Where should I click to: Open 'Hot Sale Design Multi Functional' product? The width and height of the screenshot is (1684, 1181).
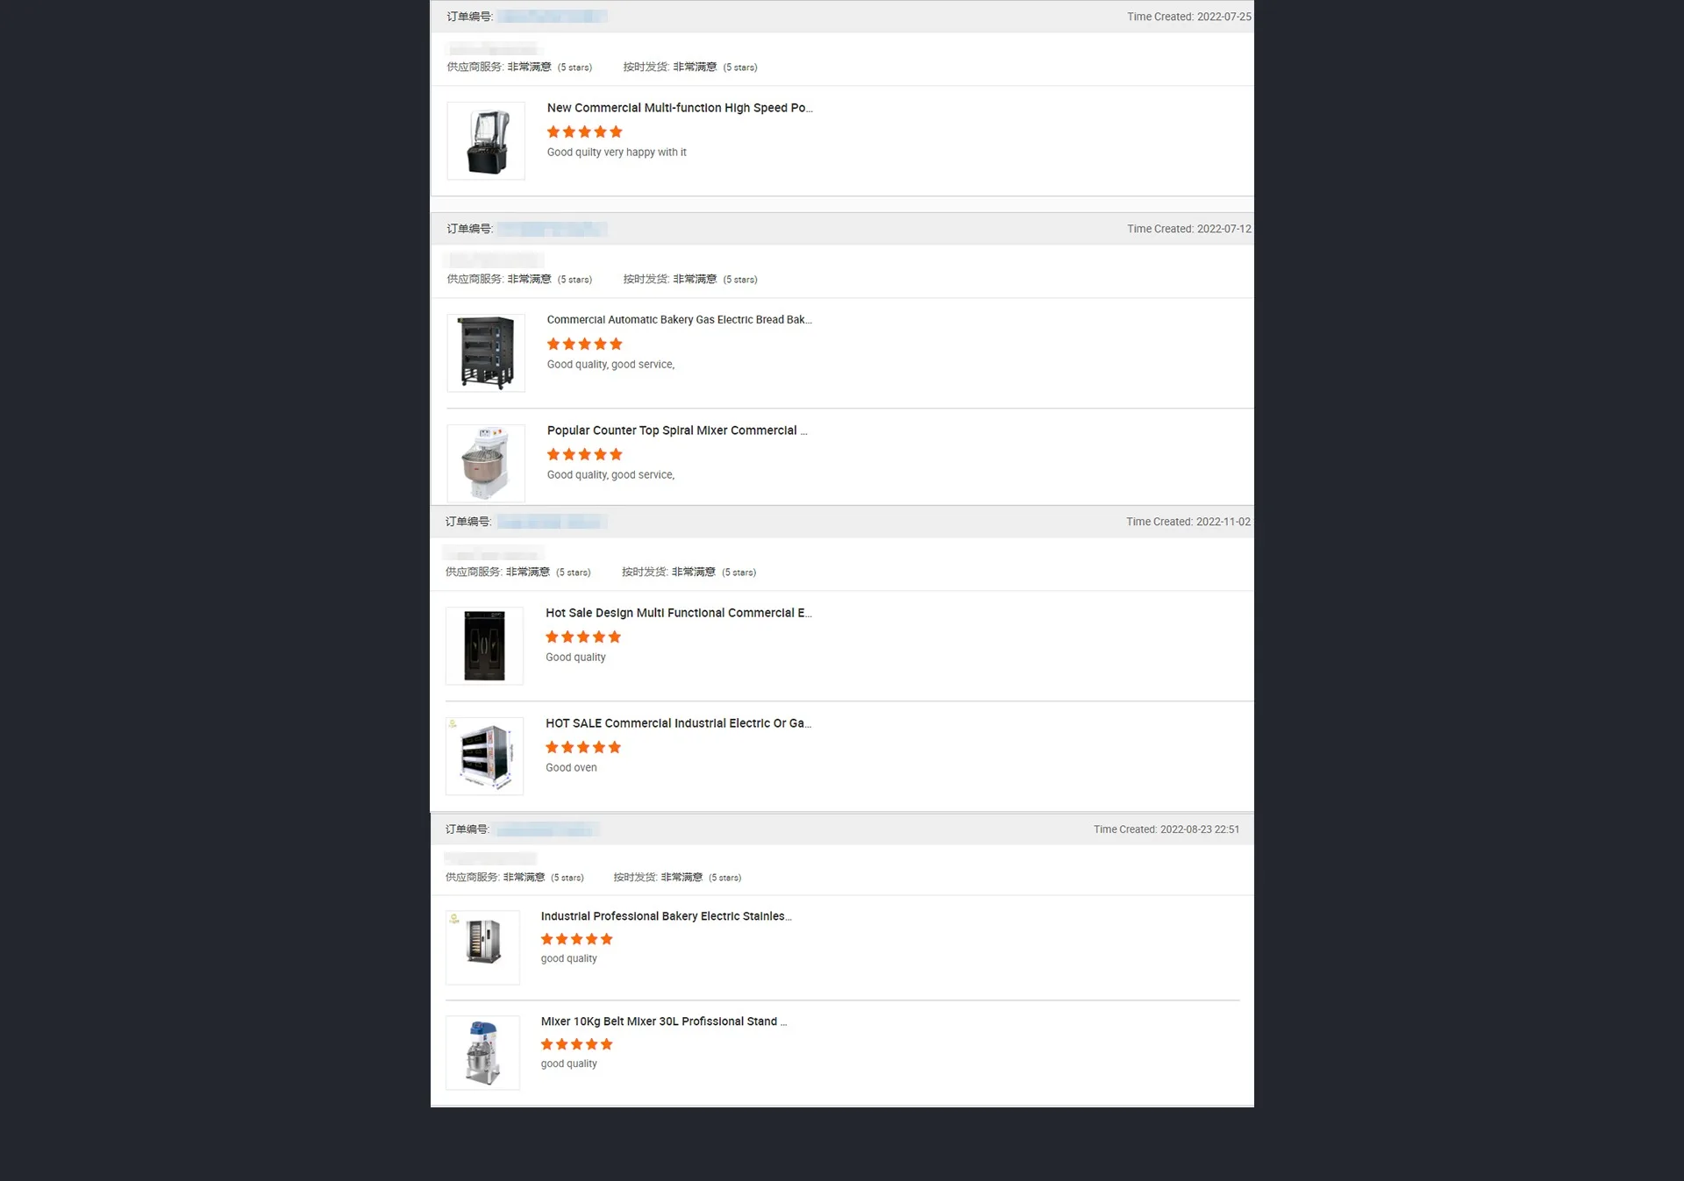click(x=679, y=613)
